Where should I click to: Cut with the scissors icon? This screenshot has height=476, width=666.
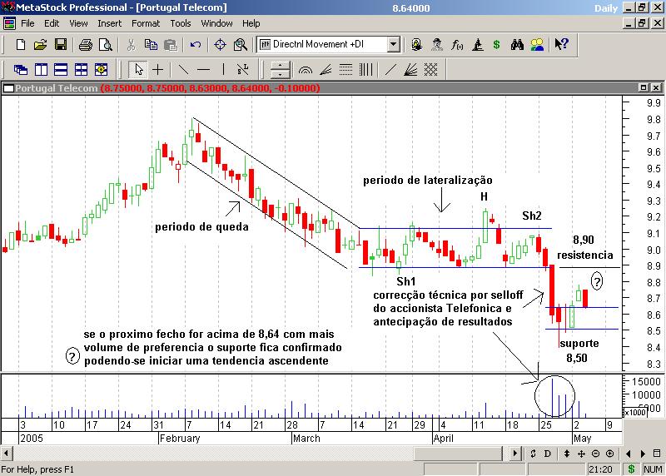[132, 45]
